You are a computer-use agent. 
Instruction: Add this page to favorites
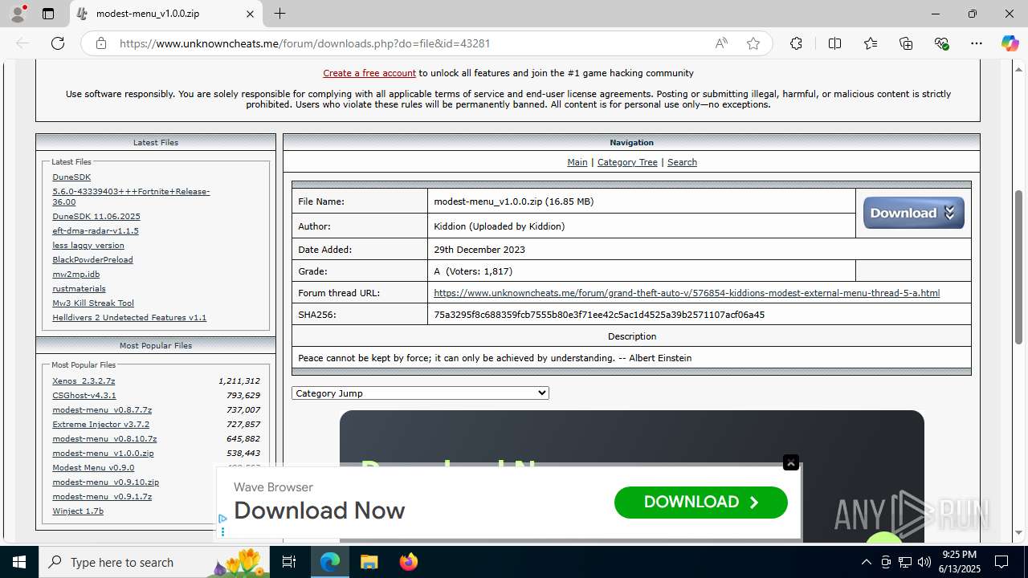click(753, 43)
